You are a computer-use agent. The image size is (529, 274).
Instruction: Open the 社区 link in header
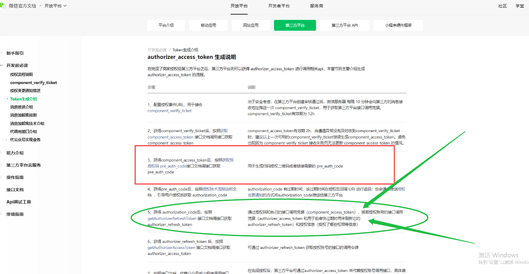tap(502, 6)
